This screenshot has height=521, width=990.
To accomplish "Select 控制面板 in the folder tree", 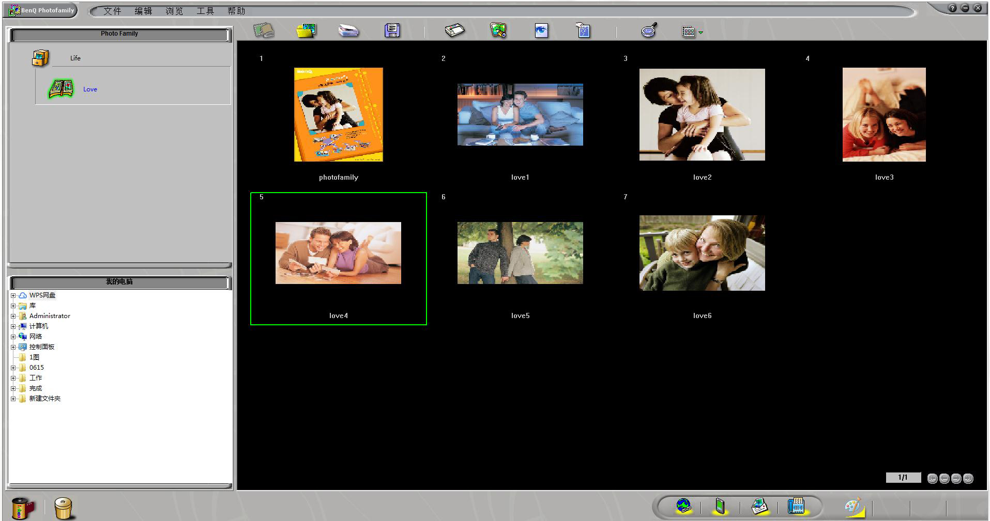I will coord(42,347).
